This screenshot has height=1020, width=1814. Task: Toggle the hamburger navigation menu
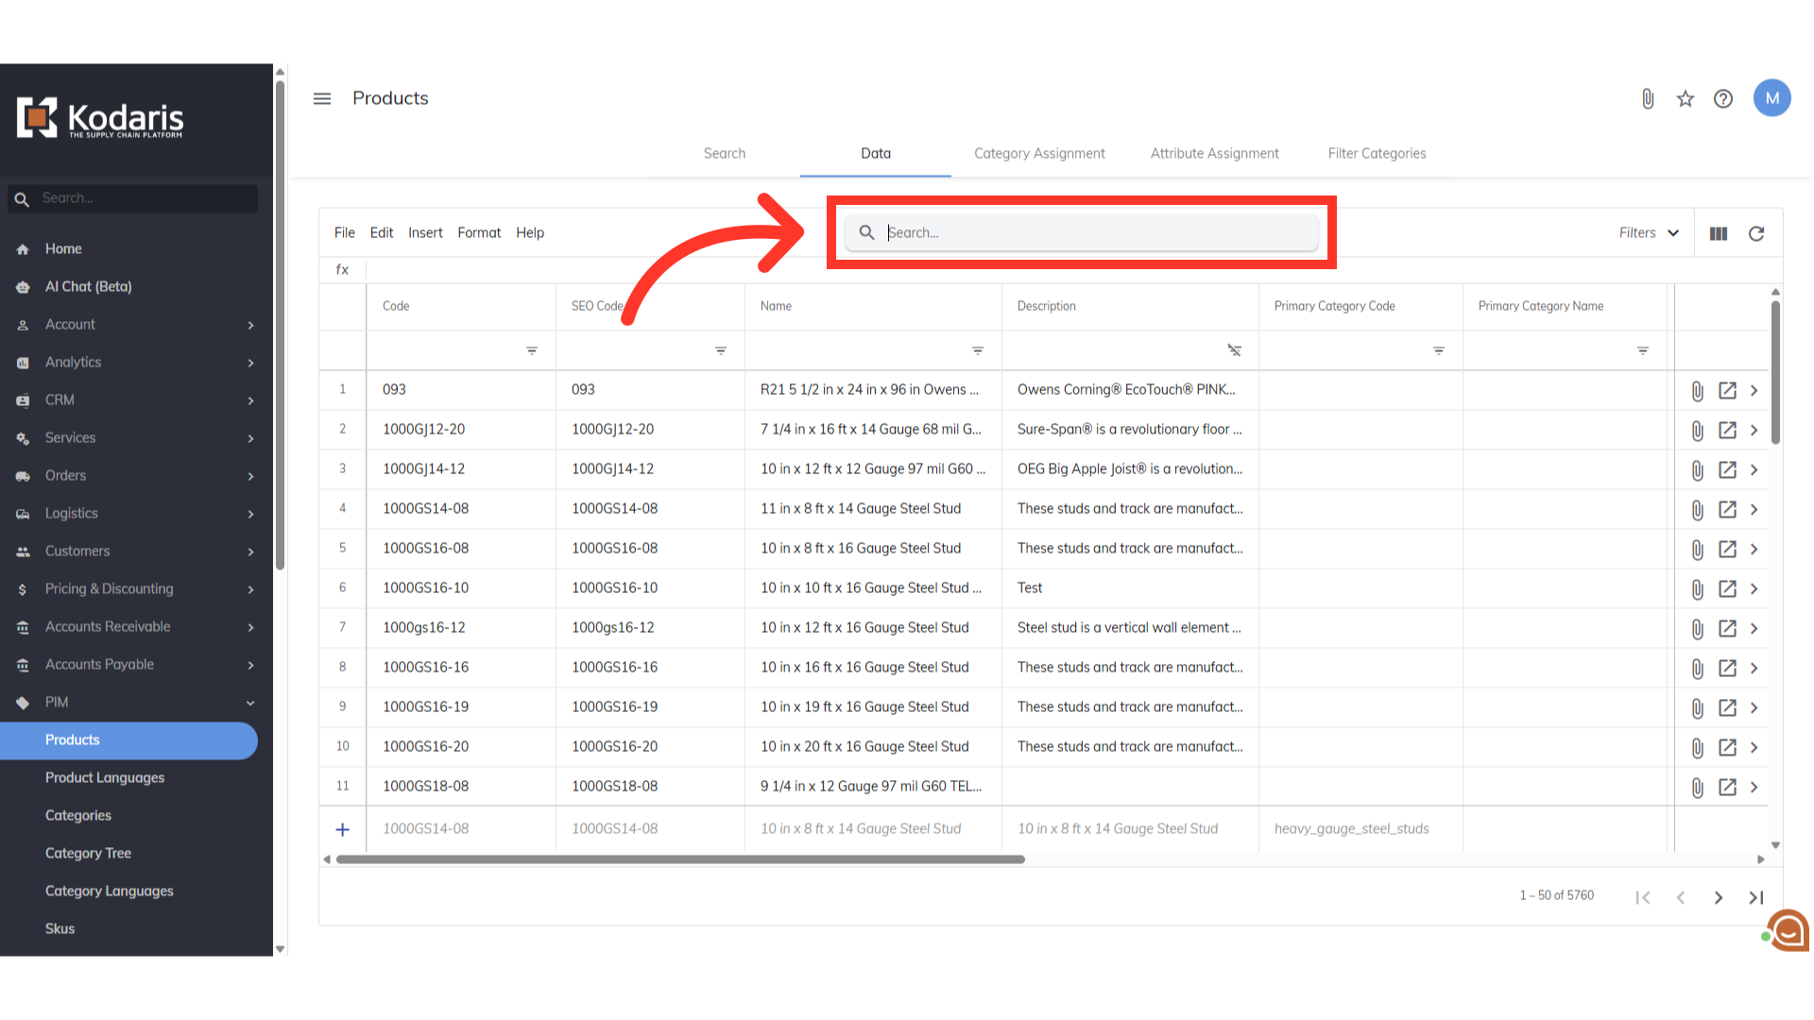322,99
